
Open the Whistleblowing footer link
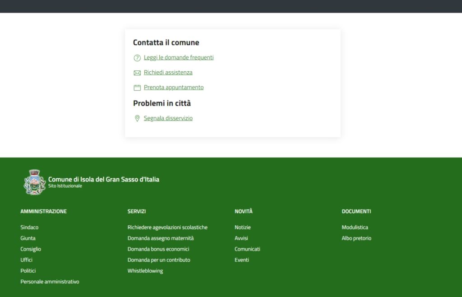click(x=145, y=271)
